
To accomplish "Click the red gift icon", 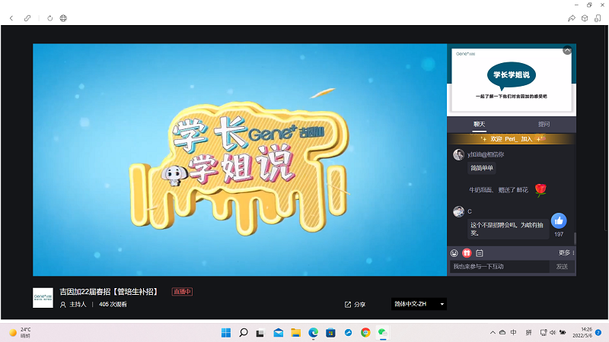I will (x=467, y=252).
